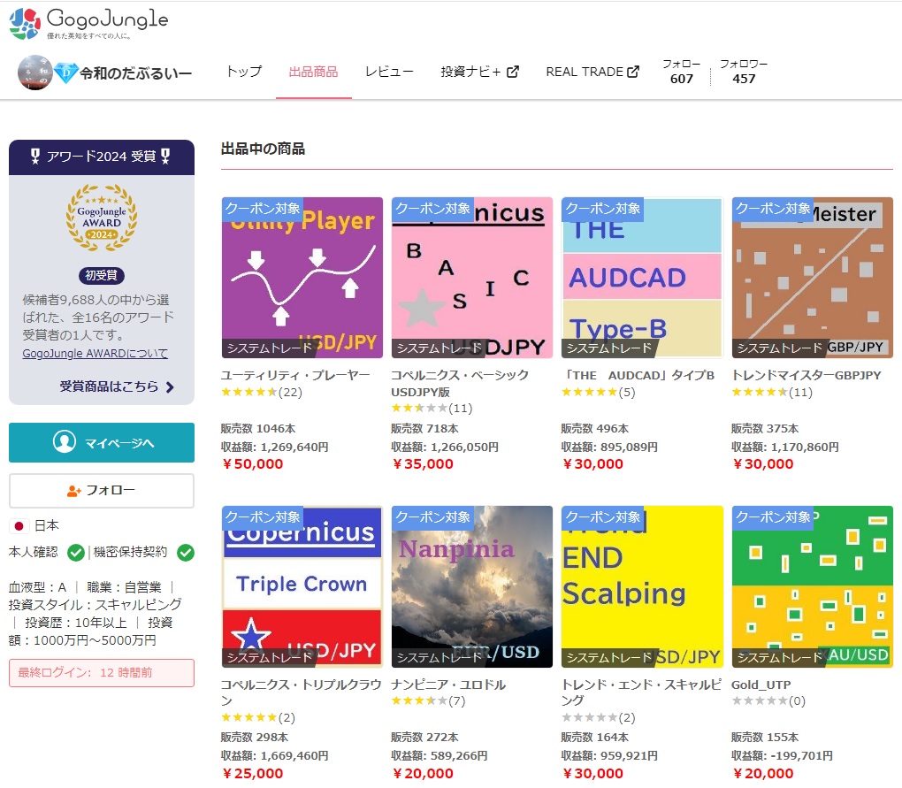Open the Gold_UTP green and yellow thumbnail
The height and width of the screenshot is (788, 902).
tap(813, 586)
